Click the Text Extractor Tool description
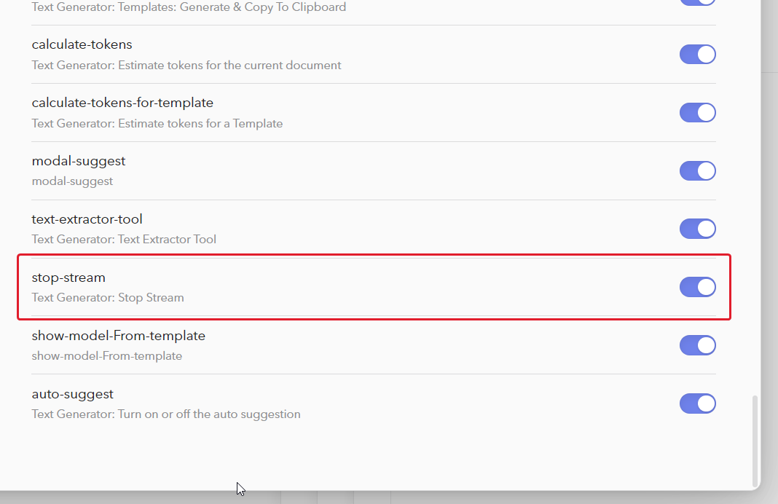This screenshot has height=504, width=778. point(124,239)
